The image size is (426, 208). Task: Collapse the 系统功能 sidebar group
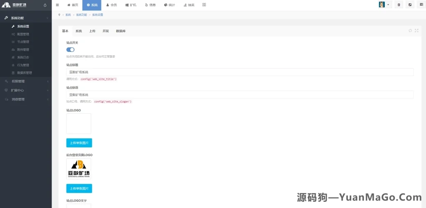26,18
